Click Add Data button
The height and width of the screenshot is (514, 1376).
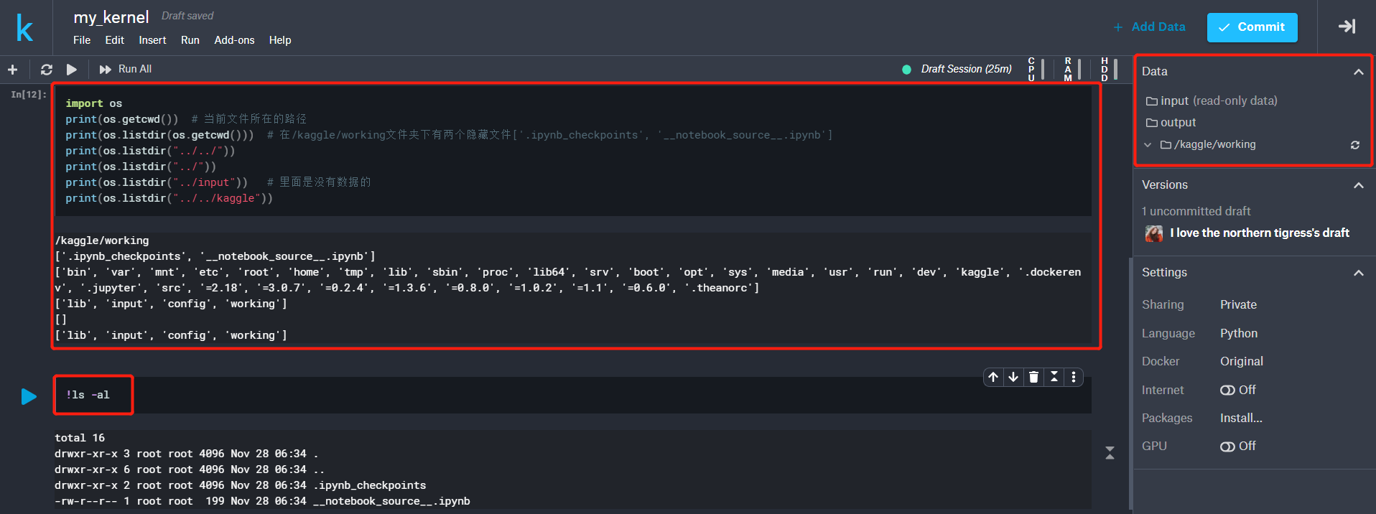tap(1149, 27)
